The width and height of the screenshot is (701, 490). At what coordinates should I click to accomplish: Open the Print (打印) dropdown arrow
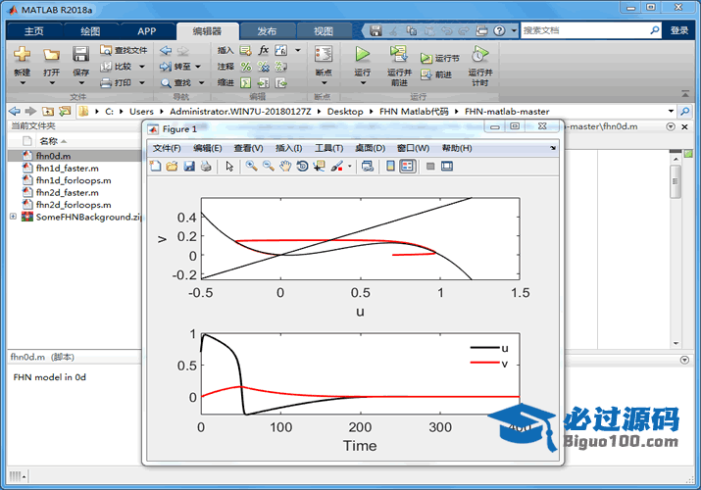(x=142, y=82)
